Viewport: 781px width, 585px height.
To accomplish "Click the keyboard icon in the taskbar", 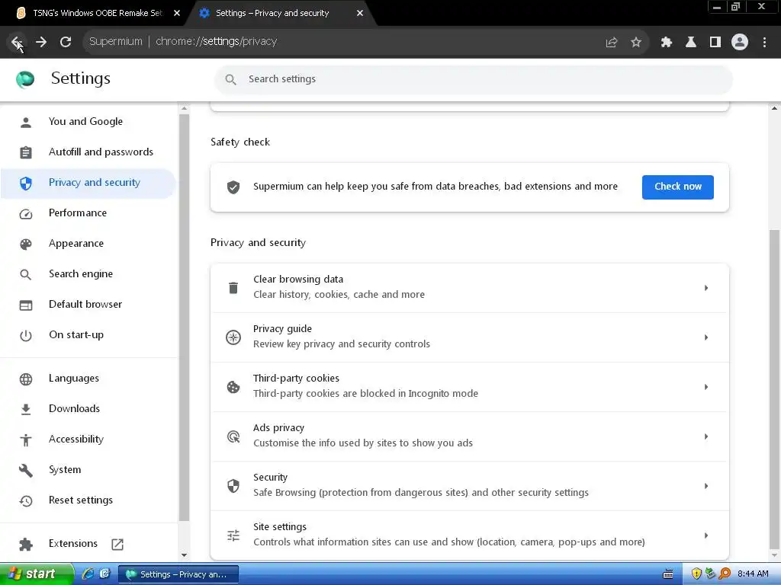I will pos(668,574).
